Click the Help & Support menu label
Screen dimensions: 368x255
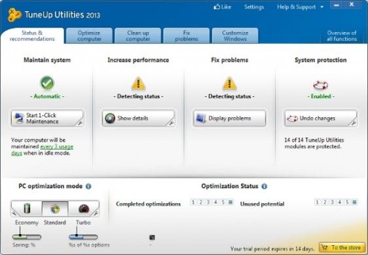(296, 7)
